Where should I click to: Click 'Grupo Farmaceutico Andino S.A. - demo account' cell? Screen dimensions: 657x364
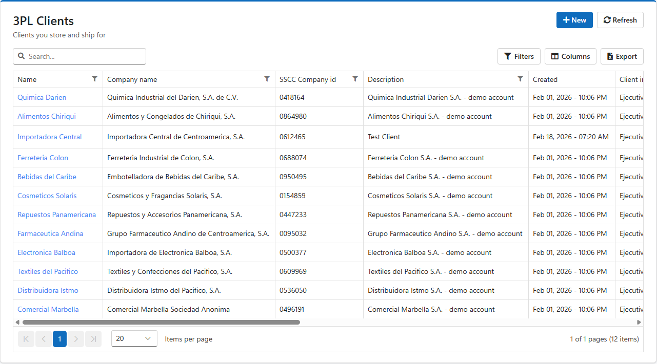coord(446,233)
